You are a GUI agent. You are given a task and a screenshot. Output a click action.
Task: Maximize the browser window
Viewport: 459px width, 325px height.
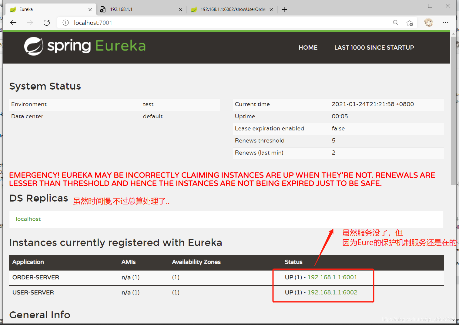(x=430, y=6)
